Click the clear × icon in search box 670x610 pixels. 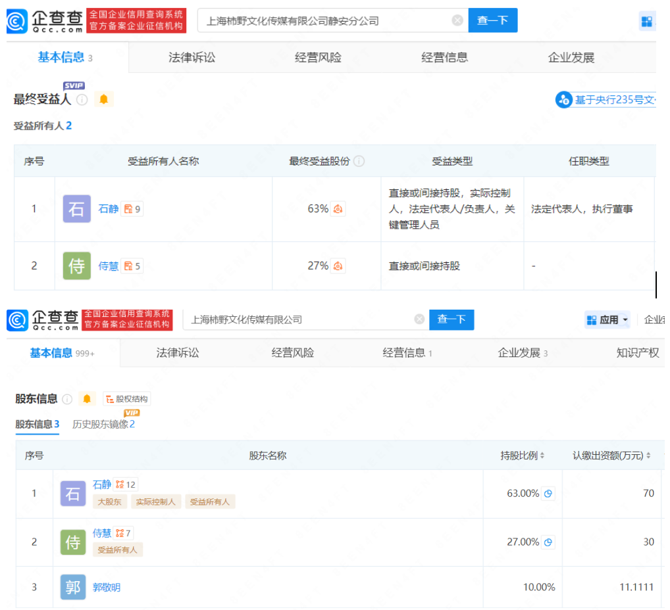tap(457, 20)
